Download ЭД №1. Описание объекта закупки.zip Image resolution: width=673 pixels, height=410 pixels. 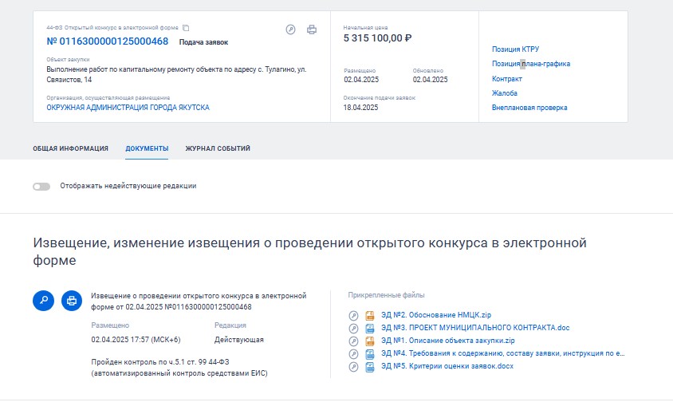tap(447, 341)
